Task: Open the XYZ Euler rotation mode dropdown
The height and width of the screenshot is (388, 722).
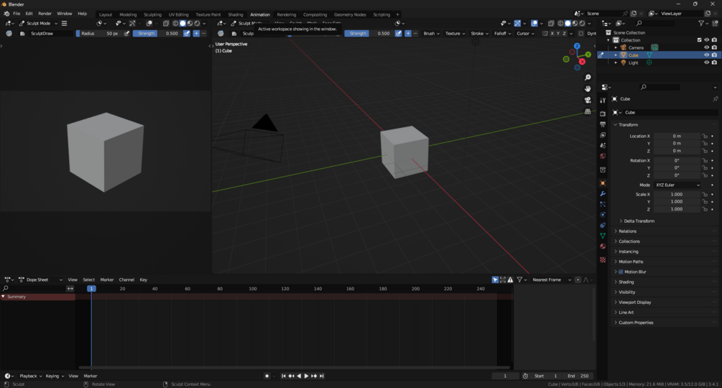Action: coord(677,185)
